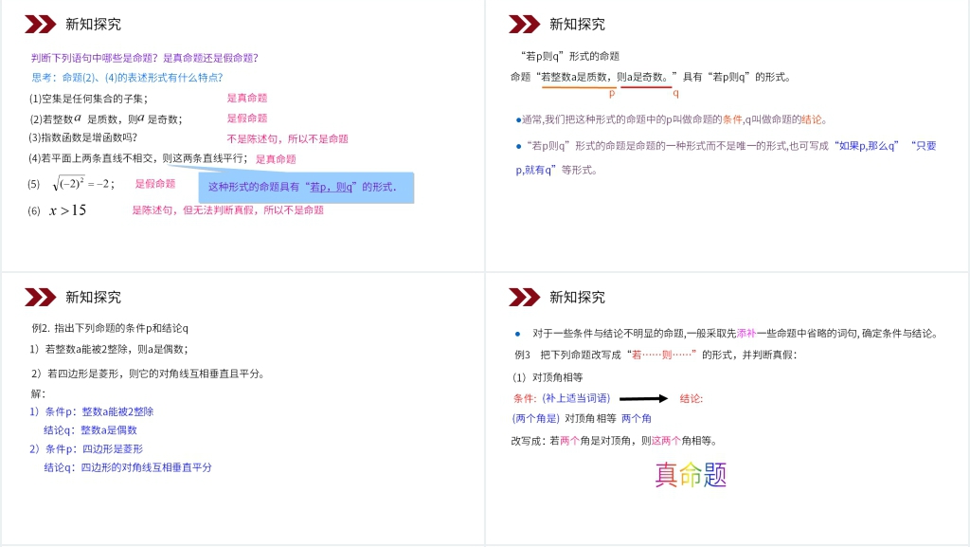
Task: Select the colorful 真命题 word art
Action: pos(691,474)
